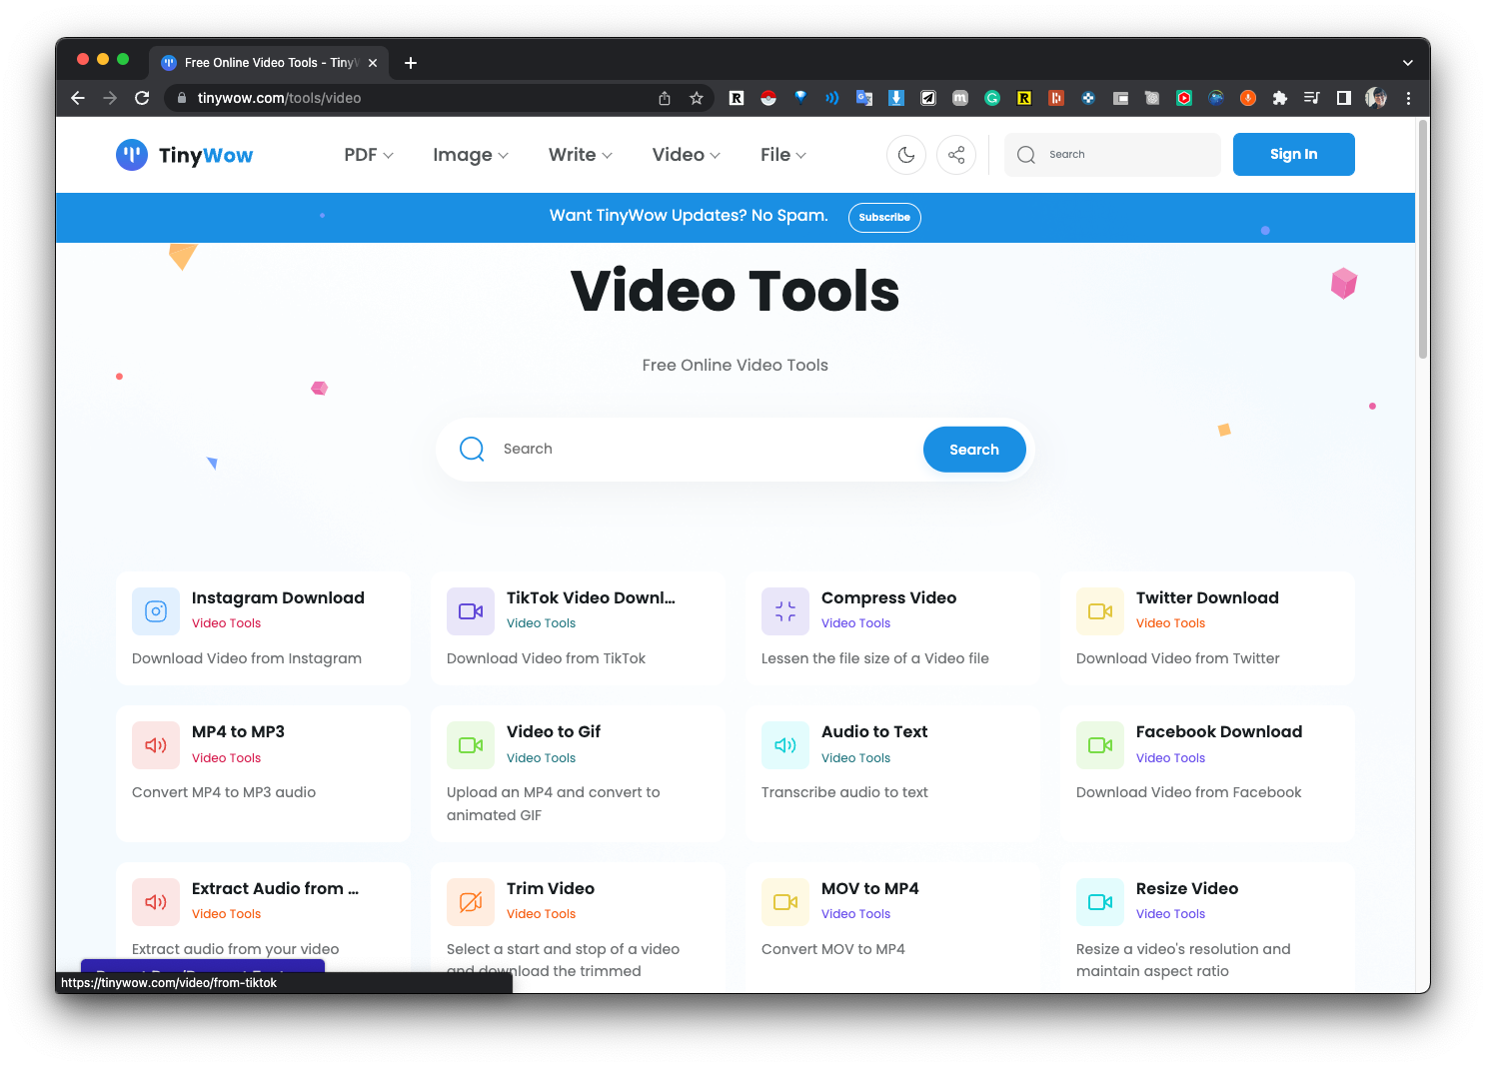Click the Google Translate extension icon
Screen dimensions: 1486x1067
[864, 98]
